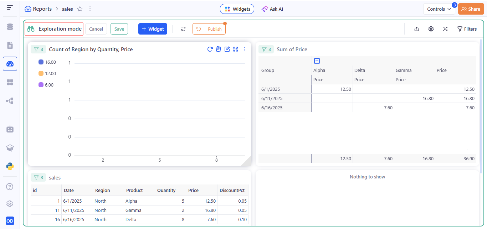Open edit mode for the Count of Region widget

coord(227,49)
